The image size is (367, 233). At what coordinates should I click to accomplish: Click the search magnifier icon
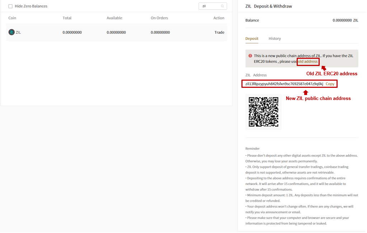(222, 6)
